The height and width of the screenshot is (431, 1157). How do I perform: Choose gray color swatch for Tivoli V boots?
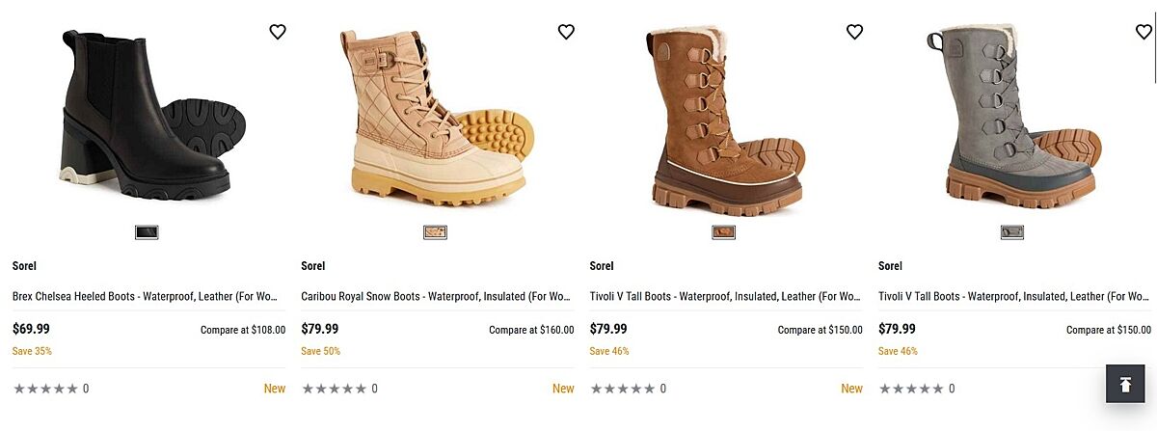point(1012,232)
